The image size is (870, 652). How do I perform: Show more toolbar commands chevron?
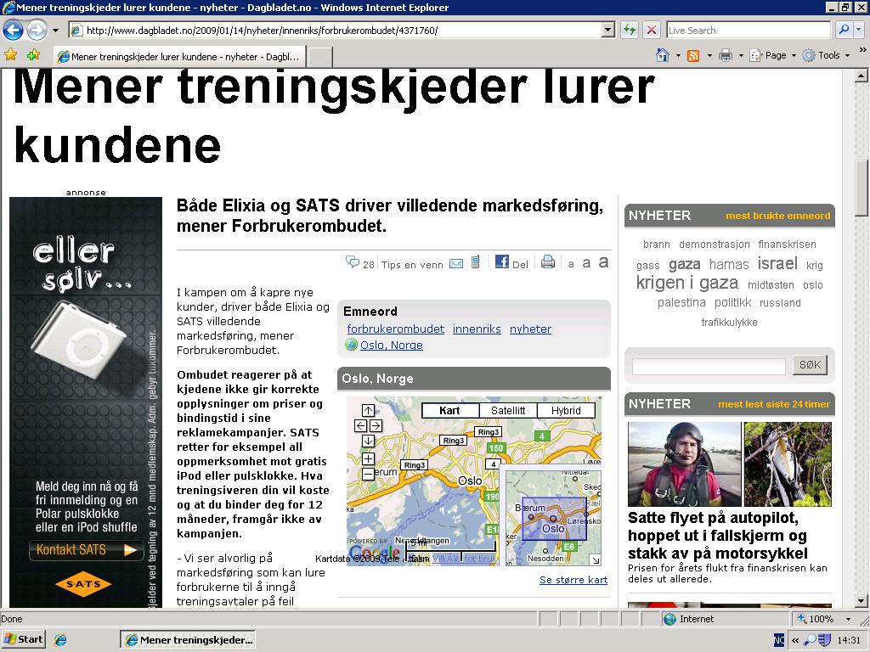click(x=862, y=50)
